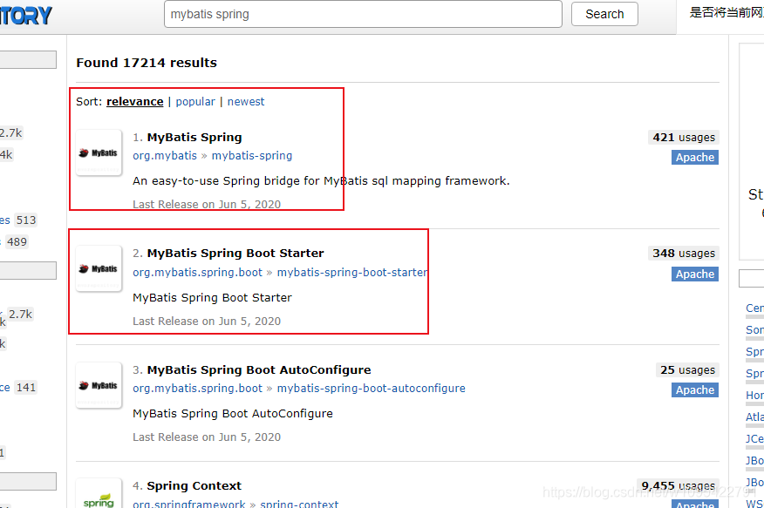Click the MyBatis logo for Spring Boot AutoConfigure
Image resolution: width=764 pixels, height=508 pixels.
point(99,385)
